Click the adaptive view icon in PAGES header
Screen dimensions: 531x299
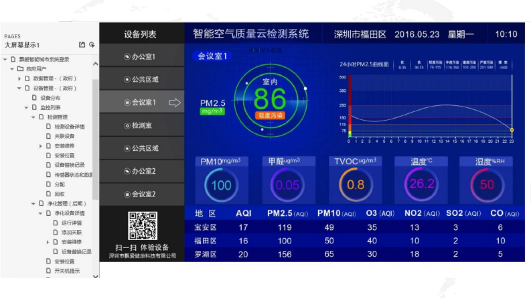pyautogui.click(x=92, y=45)
